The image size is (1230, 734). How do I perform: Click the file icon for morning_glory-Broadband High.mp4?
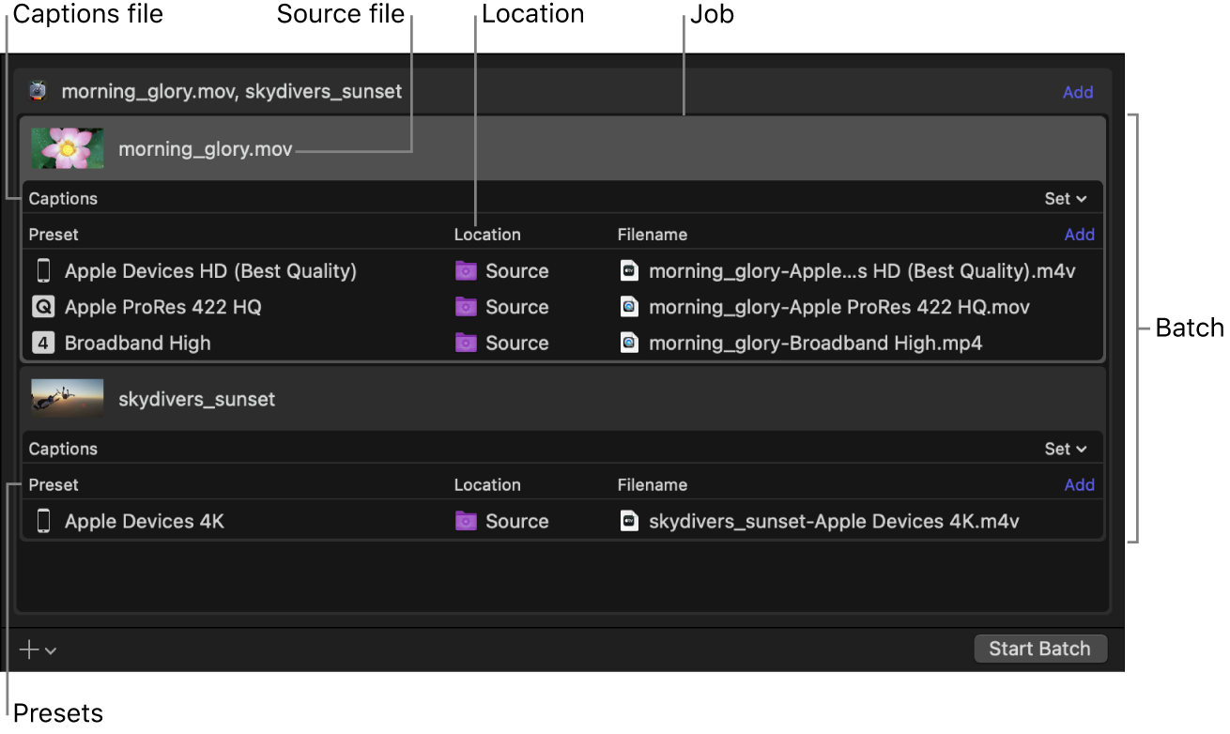[629, 343]
